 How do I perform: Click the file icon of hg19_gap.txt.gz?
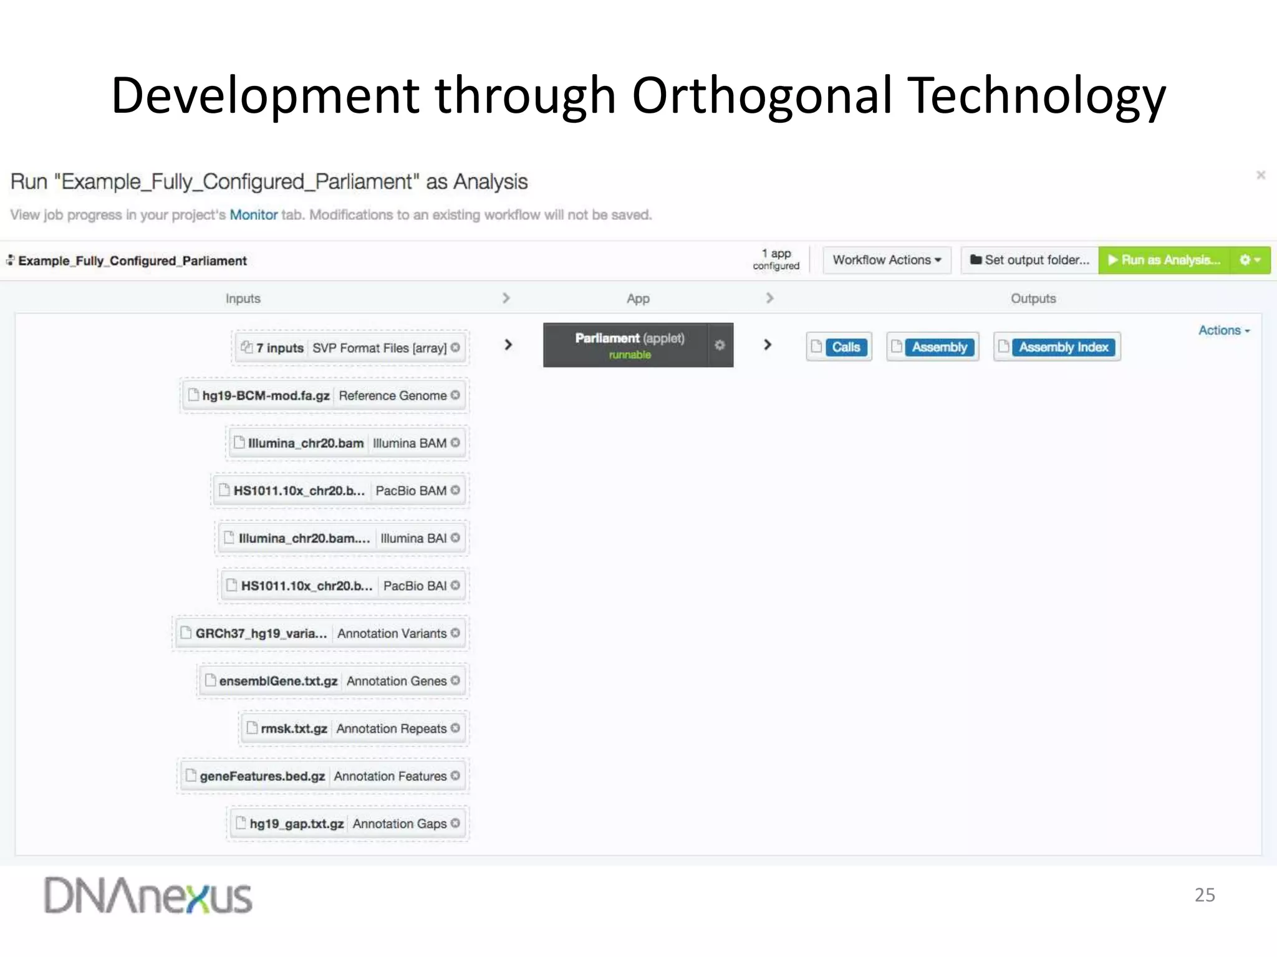pos(241,823)
